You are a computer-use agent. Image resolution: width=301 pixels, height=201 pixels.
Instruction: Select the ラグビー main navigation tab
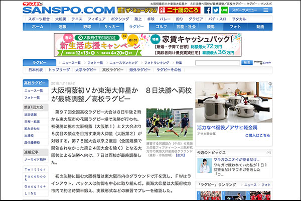pos(136,26)
